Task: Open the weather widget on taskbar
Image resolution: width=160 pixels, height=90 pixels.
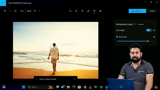Action: click(4, 87)
